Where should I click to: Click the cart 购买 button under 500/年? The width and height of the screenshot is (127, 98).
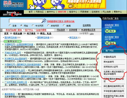[110, 43]
